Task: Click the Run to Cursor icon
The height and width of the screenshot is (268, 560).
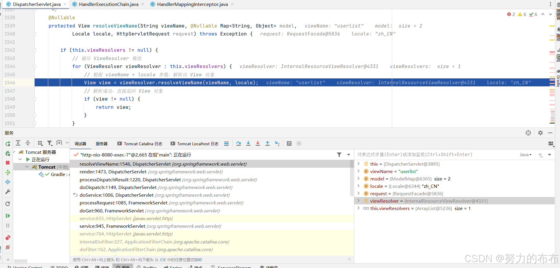Action: click(x=277, y=143)
